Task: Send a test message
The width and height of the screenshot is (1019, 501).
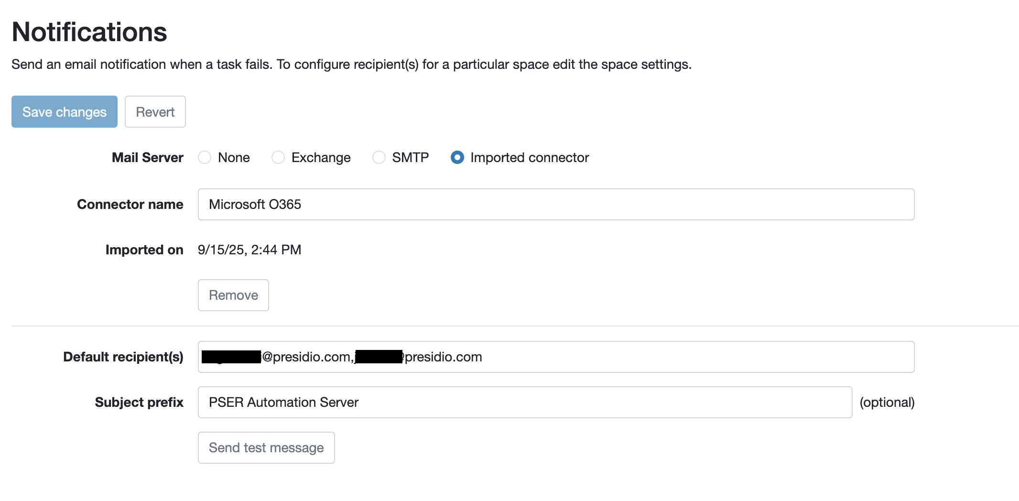Action: tap(266, 448)
